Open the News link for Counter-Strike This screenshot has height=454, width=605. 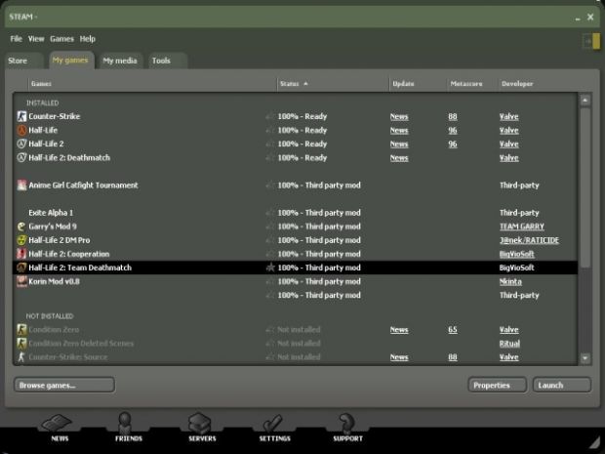399,116
